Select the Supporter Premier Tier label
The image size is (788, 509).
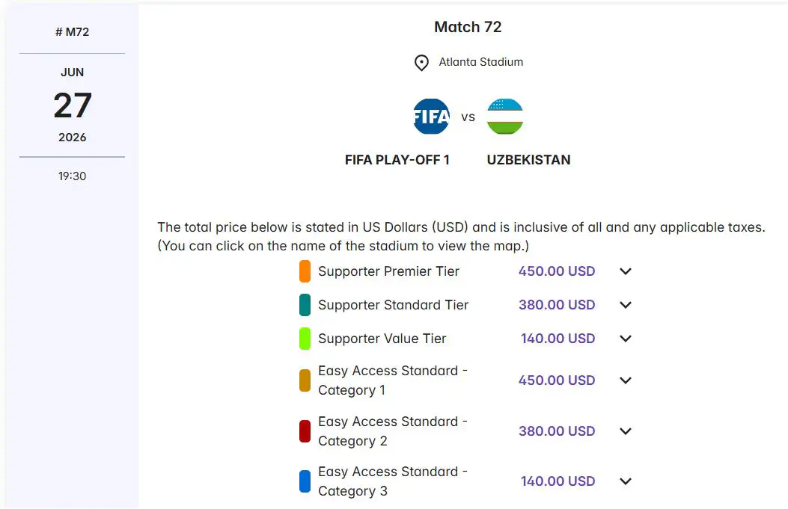click(x=388, y=271)
